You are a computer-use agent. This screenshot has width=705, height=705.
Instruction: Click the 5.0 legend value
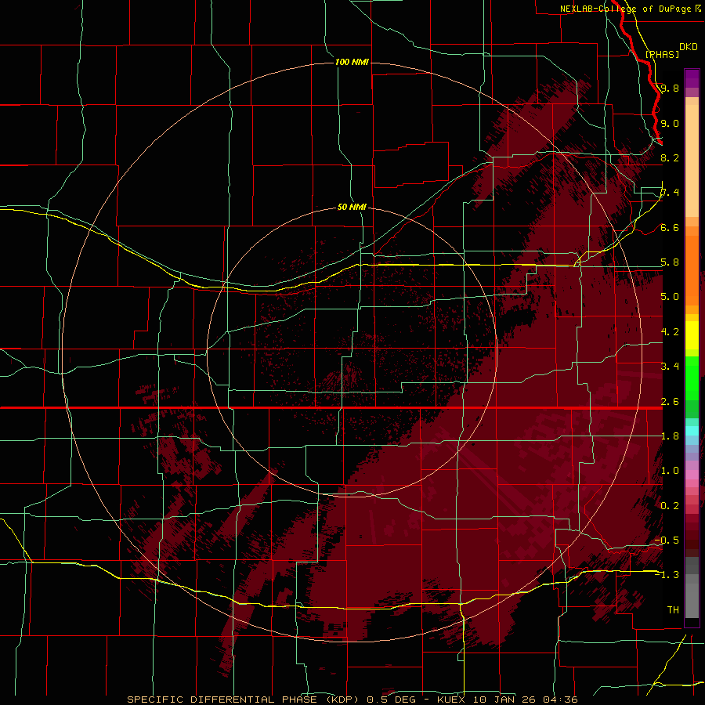(670, 297)
